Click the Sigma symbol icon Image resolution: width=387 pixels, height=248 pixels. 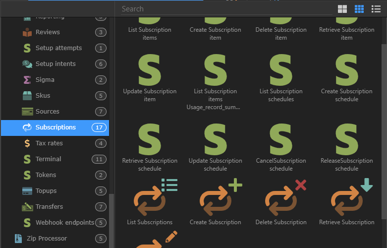click(x=27, y=80)
